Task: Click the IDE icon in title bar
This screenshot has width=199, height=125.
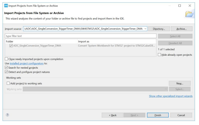Action: coord(6,6)
